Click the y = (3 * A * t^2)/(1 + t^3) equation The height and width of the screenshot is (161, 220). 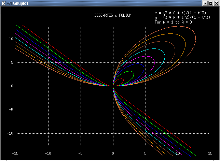point(182,17)
